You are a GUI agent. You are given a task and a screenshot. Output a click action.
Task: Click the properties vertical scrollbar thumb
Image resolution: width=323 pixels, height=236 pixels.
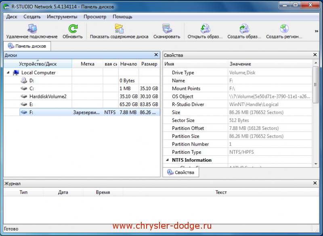pos(316,85)
